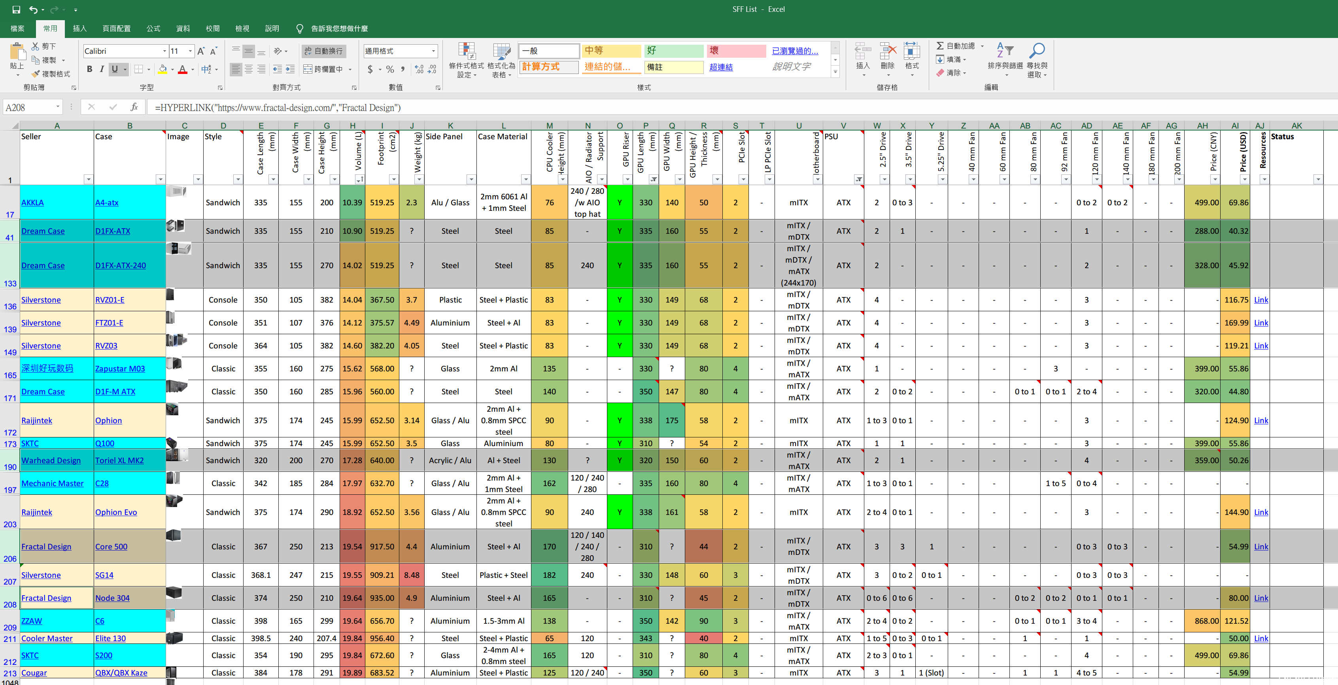This screenshot has height=685, width=1338.
Task: Open the font size 11 dropdown
Action: [x=190, y=51]
